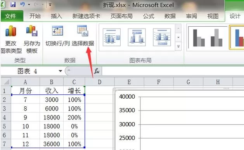Open the 视图 tab
This screenshot has width=244, height=150.
coord(213,16)
